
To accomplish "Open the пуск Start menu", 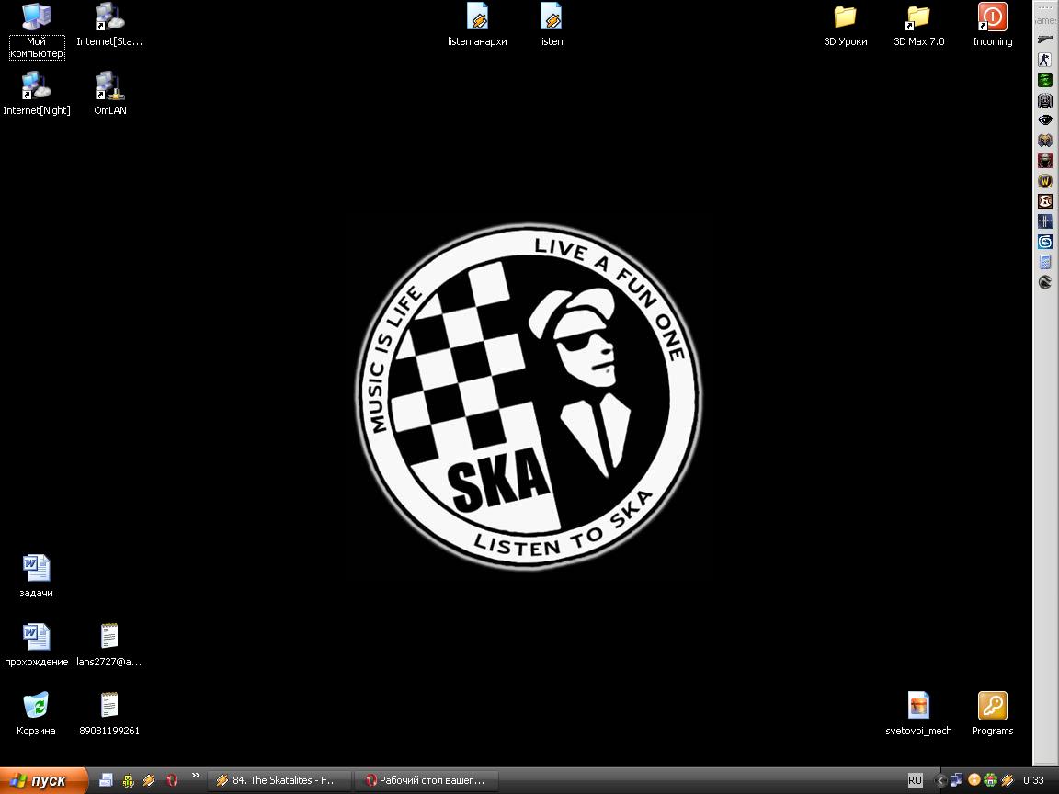I will 44,780.
